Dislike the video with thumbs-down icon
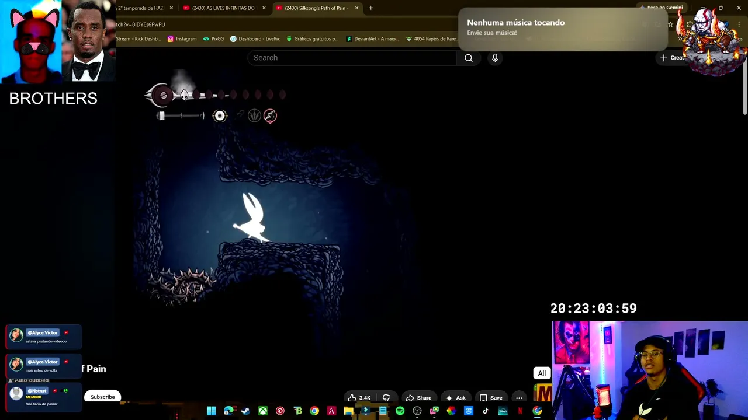This screenshot has width=748, height=420. coord(386,398)
